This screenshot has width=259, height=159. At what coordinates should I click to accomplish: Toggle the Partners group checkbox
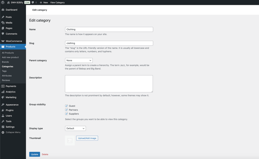pos(67,110)
